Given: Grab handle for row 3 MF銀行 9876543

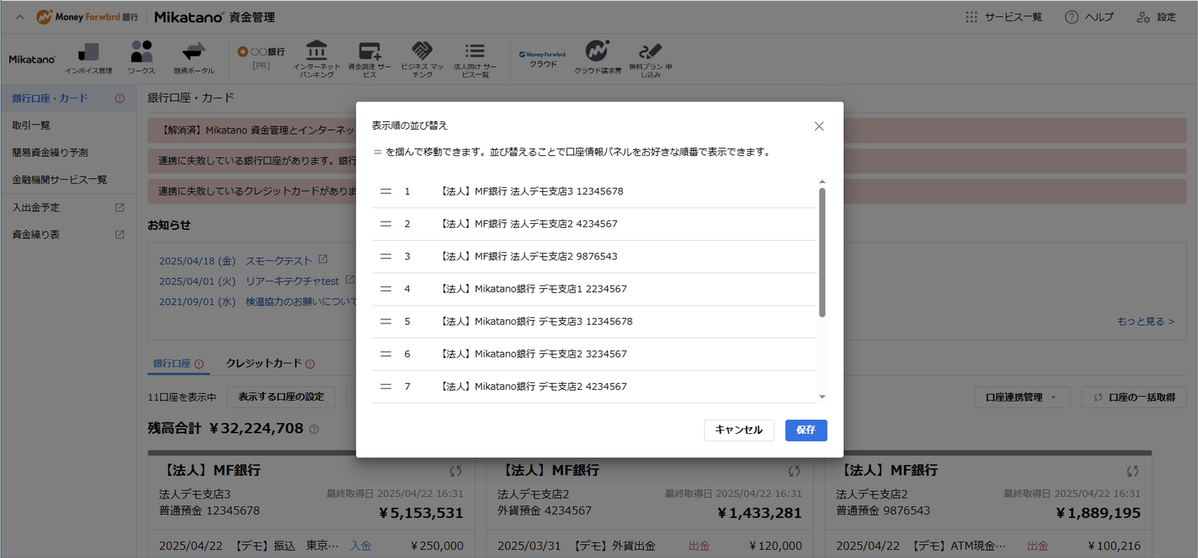Looking at the screenshot, I should click(385, 257).
